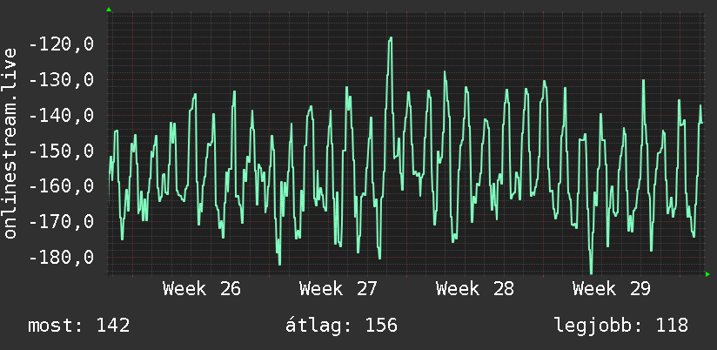Screen dimensions: 717x350
Task: Click the -150,0 y-axis label
Action: point(62,151)
